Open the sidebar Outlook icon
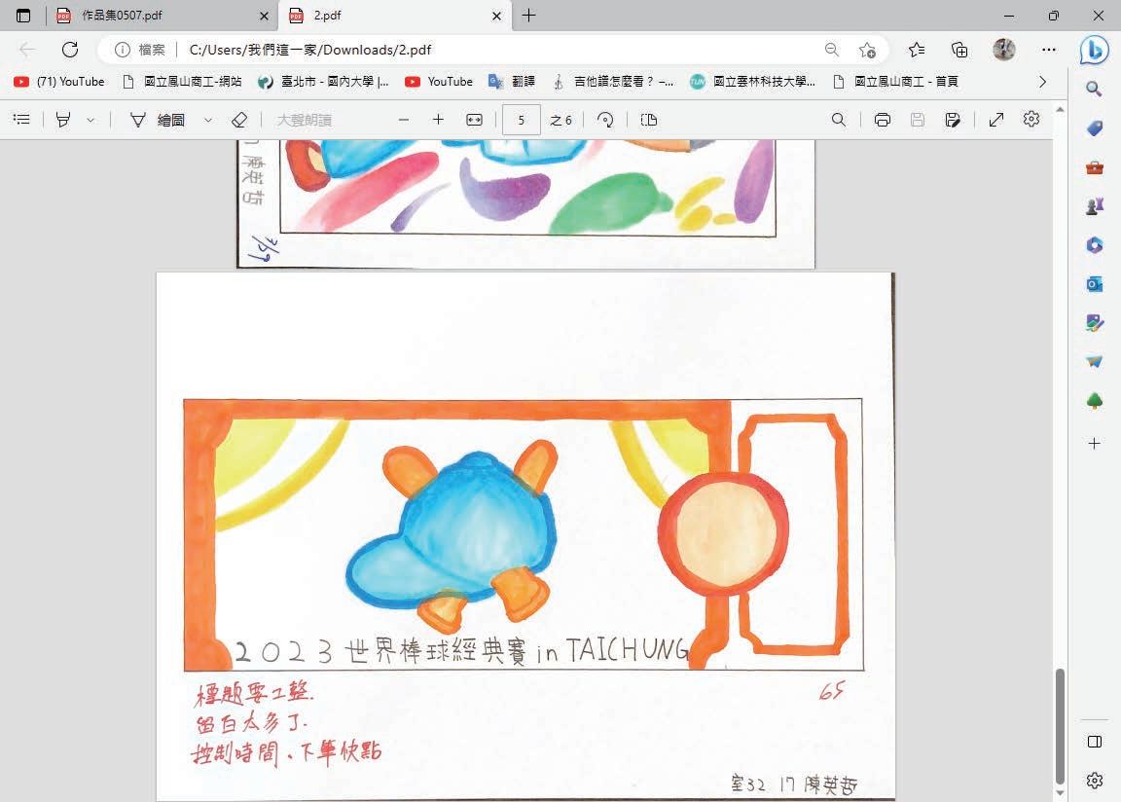 click(x=1094, y=284)
